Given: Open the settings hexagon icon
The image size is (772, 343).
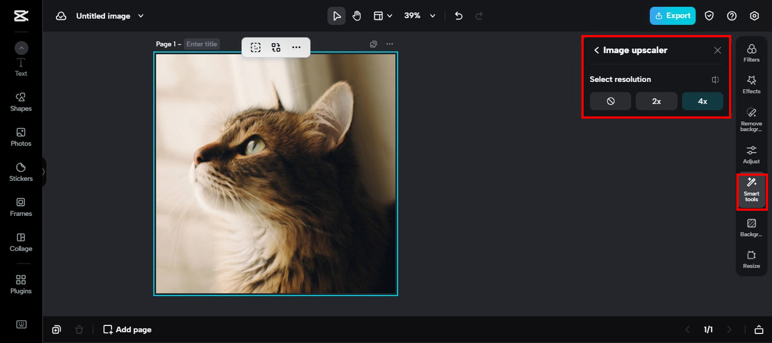Looking at the screenshot, I should pyautogui.click(x=754, y=16).
